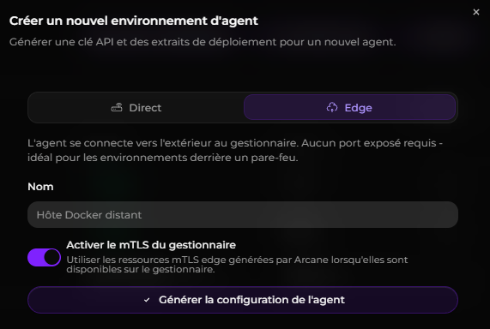This screenshot has width=490, height=329.
Task: Click the router icon beside Direct
Action: [x=117, y=107]
